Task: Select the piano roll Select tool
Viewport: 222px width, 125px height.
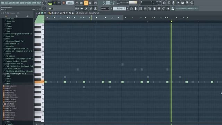Action: [67, 13]
